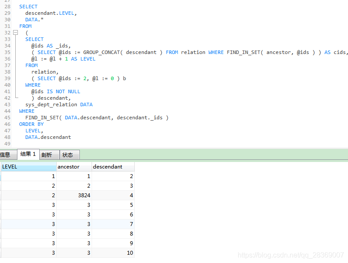Click the first SELECT keyword on line 28
Image resolution: width=348 pixels, height=263 pixels.
point(28,7)
